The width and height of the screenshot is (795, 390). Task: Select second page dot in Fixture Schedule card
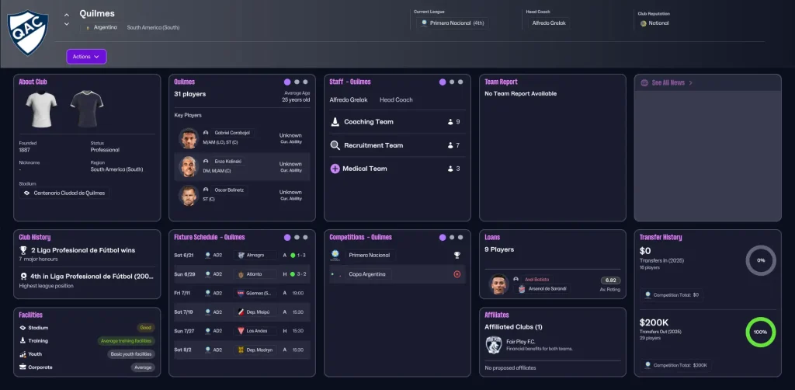297,238
